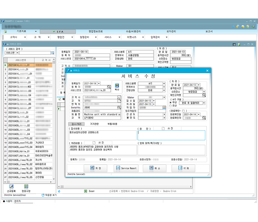The width and height of the screenshot is (258, 222).
Task: Open the 진행상태 dropdown
Action: coord(164,90)
